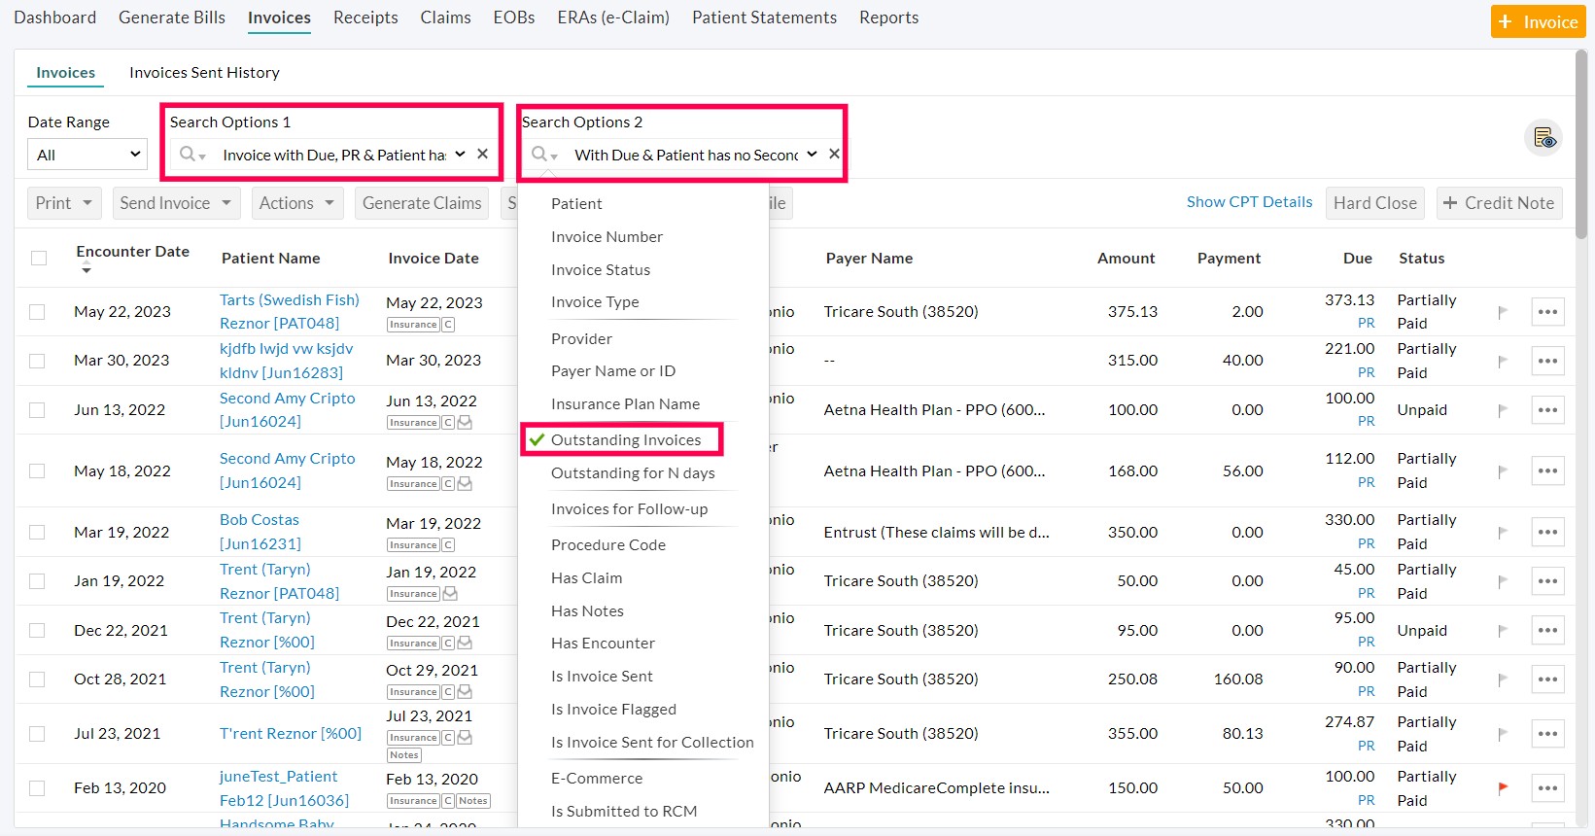This screenshot has width=1595, height=836.
Task: Click sent-mail icon on Jun 13, 2022 invoice
Action: pos(465,422)
